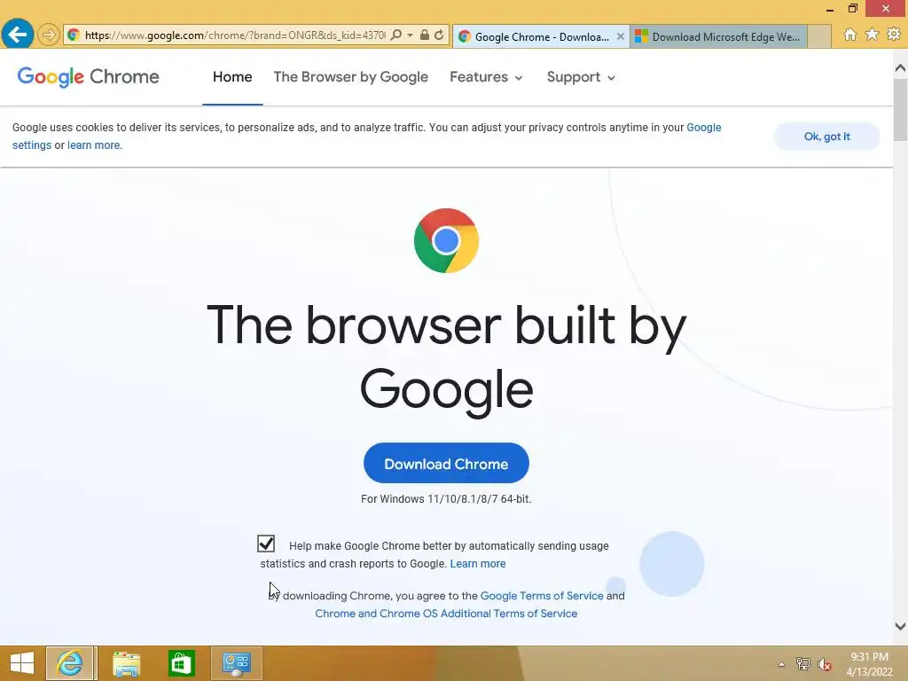Click the browser Back arrow button
908x681 pixels.
pyautogui.click(x=18, y=35)
